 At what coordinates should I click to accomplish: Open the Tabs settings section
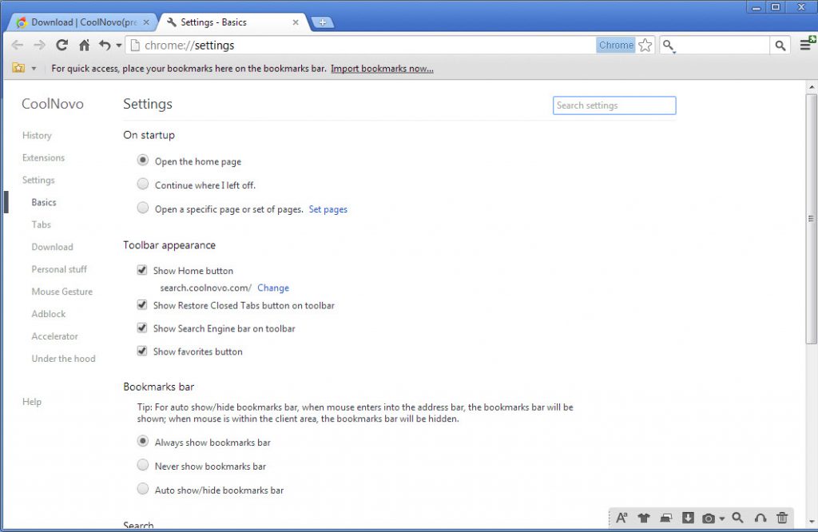click(42, 224)
